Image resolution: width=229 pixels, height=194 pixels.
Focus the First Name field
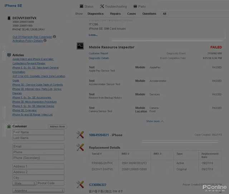click(x=39, y=132)
